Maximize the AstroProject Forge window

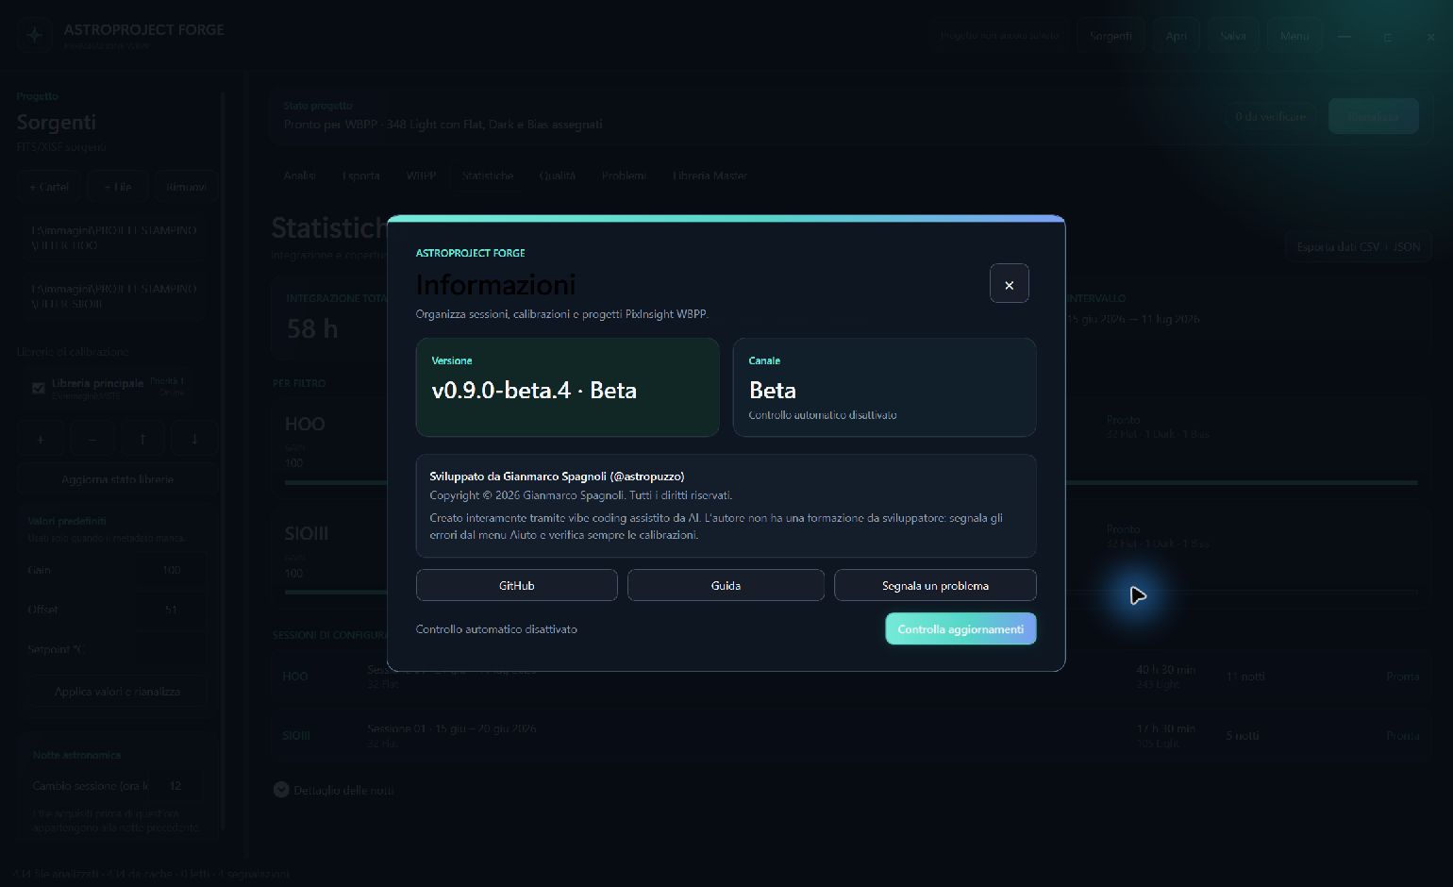(x=1388, y=37)
